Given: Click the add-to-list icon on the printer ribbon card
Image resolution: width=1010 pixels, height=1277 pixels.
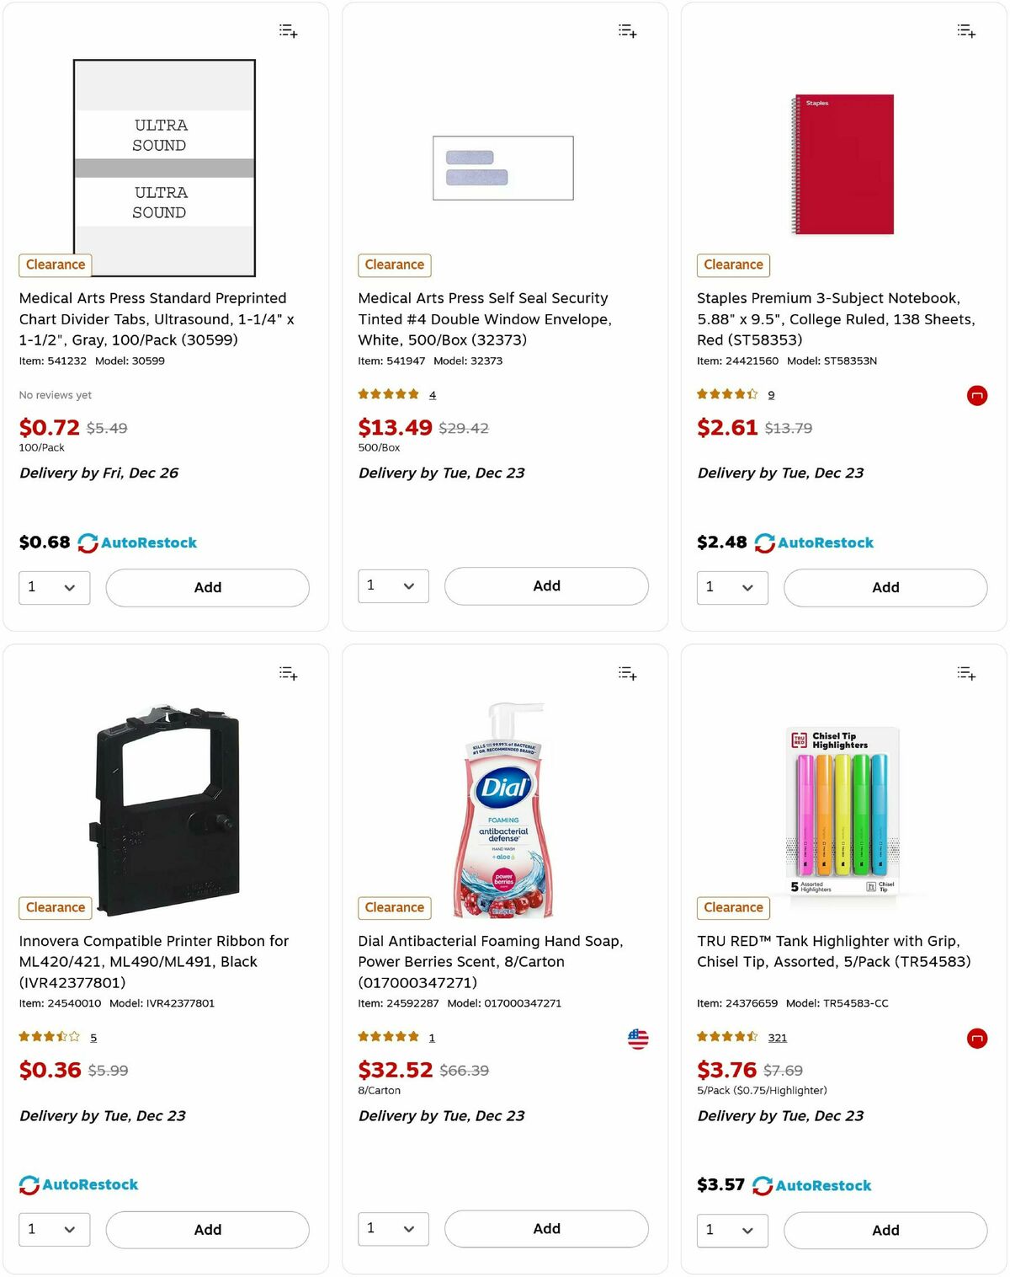Looking at the screenshot, I should pos(287,672).
